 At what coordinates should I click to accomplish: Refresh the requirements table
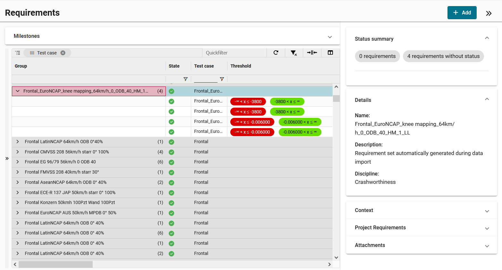pos(276,53)
